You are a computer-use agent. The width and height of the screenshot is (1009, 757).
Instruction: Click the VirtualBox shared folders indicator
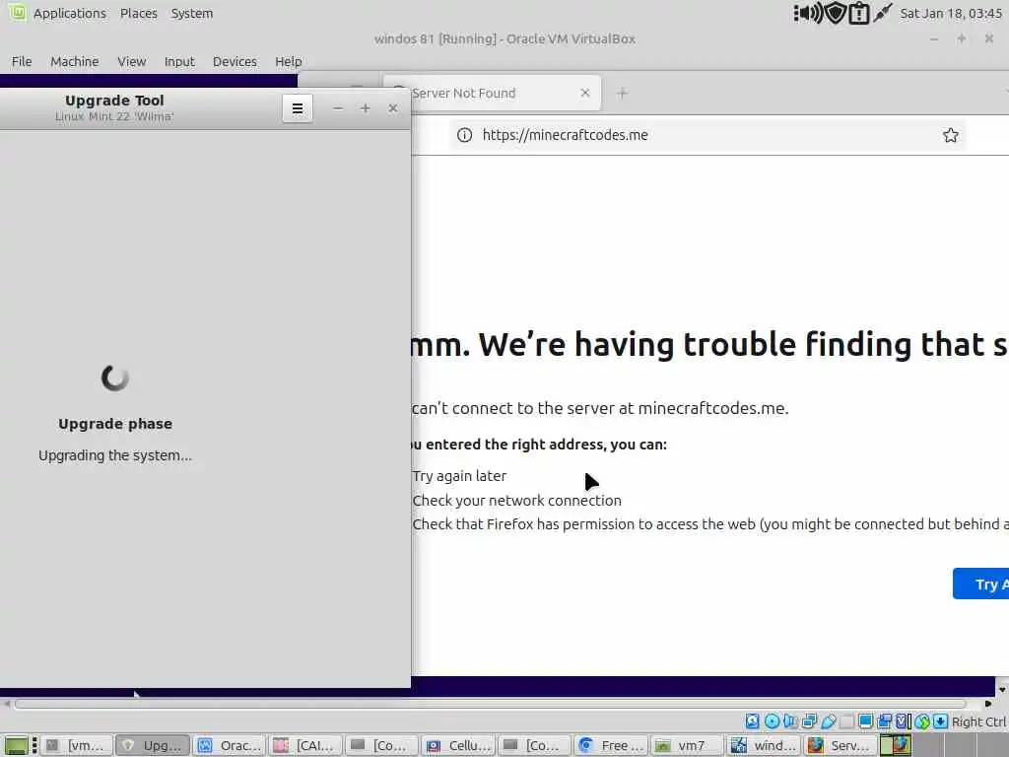[x=846, y=722]
